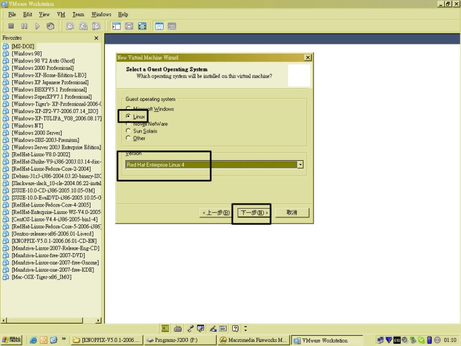Open the Version dropdown showing Red Hat Enterprise Linux 4
Image resolution: width=461 pixels, height=346 pixels.
coord(214,165)
